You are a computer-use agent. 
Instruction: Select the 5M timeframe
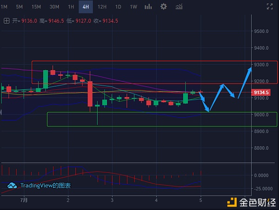pyautogui.click(x=19, y=7)
